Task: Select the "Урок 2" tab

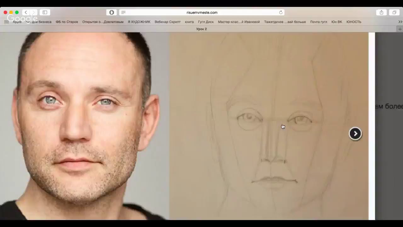Action: [201, 29]
